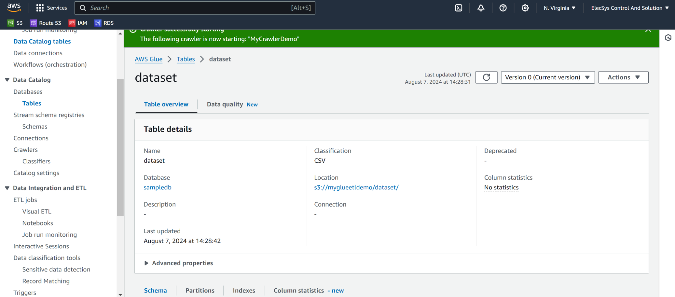Go to AWS Glue breadcrumb
This screenshot has height=297, width=675.
[149, 59]
